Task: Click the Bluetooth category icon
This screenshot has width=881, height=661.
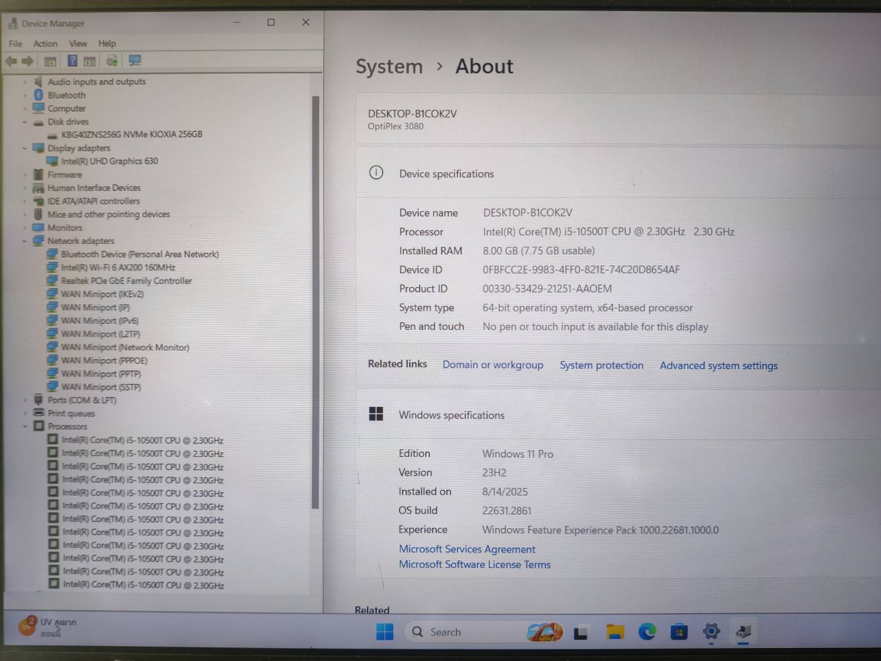Action: point(39,95)
